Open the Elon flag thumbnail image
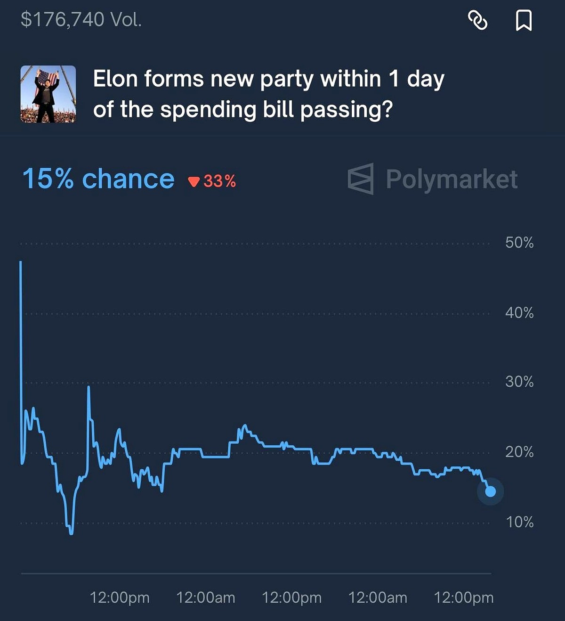This screenshot has width=565, height=621. coord(48,94)
